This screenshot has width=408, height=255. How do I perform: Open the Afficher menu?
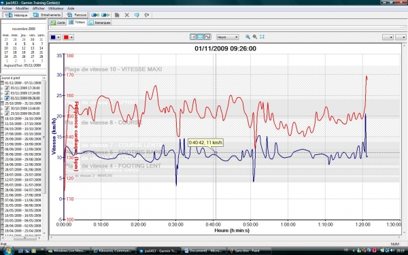(38, 8)
